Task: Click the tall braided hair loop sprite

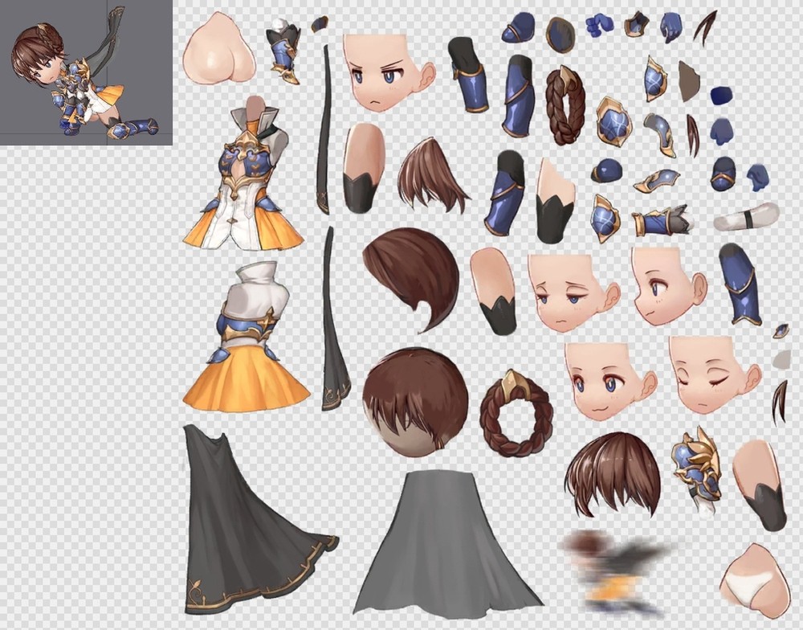Action: click(x=565, y=104)
